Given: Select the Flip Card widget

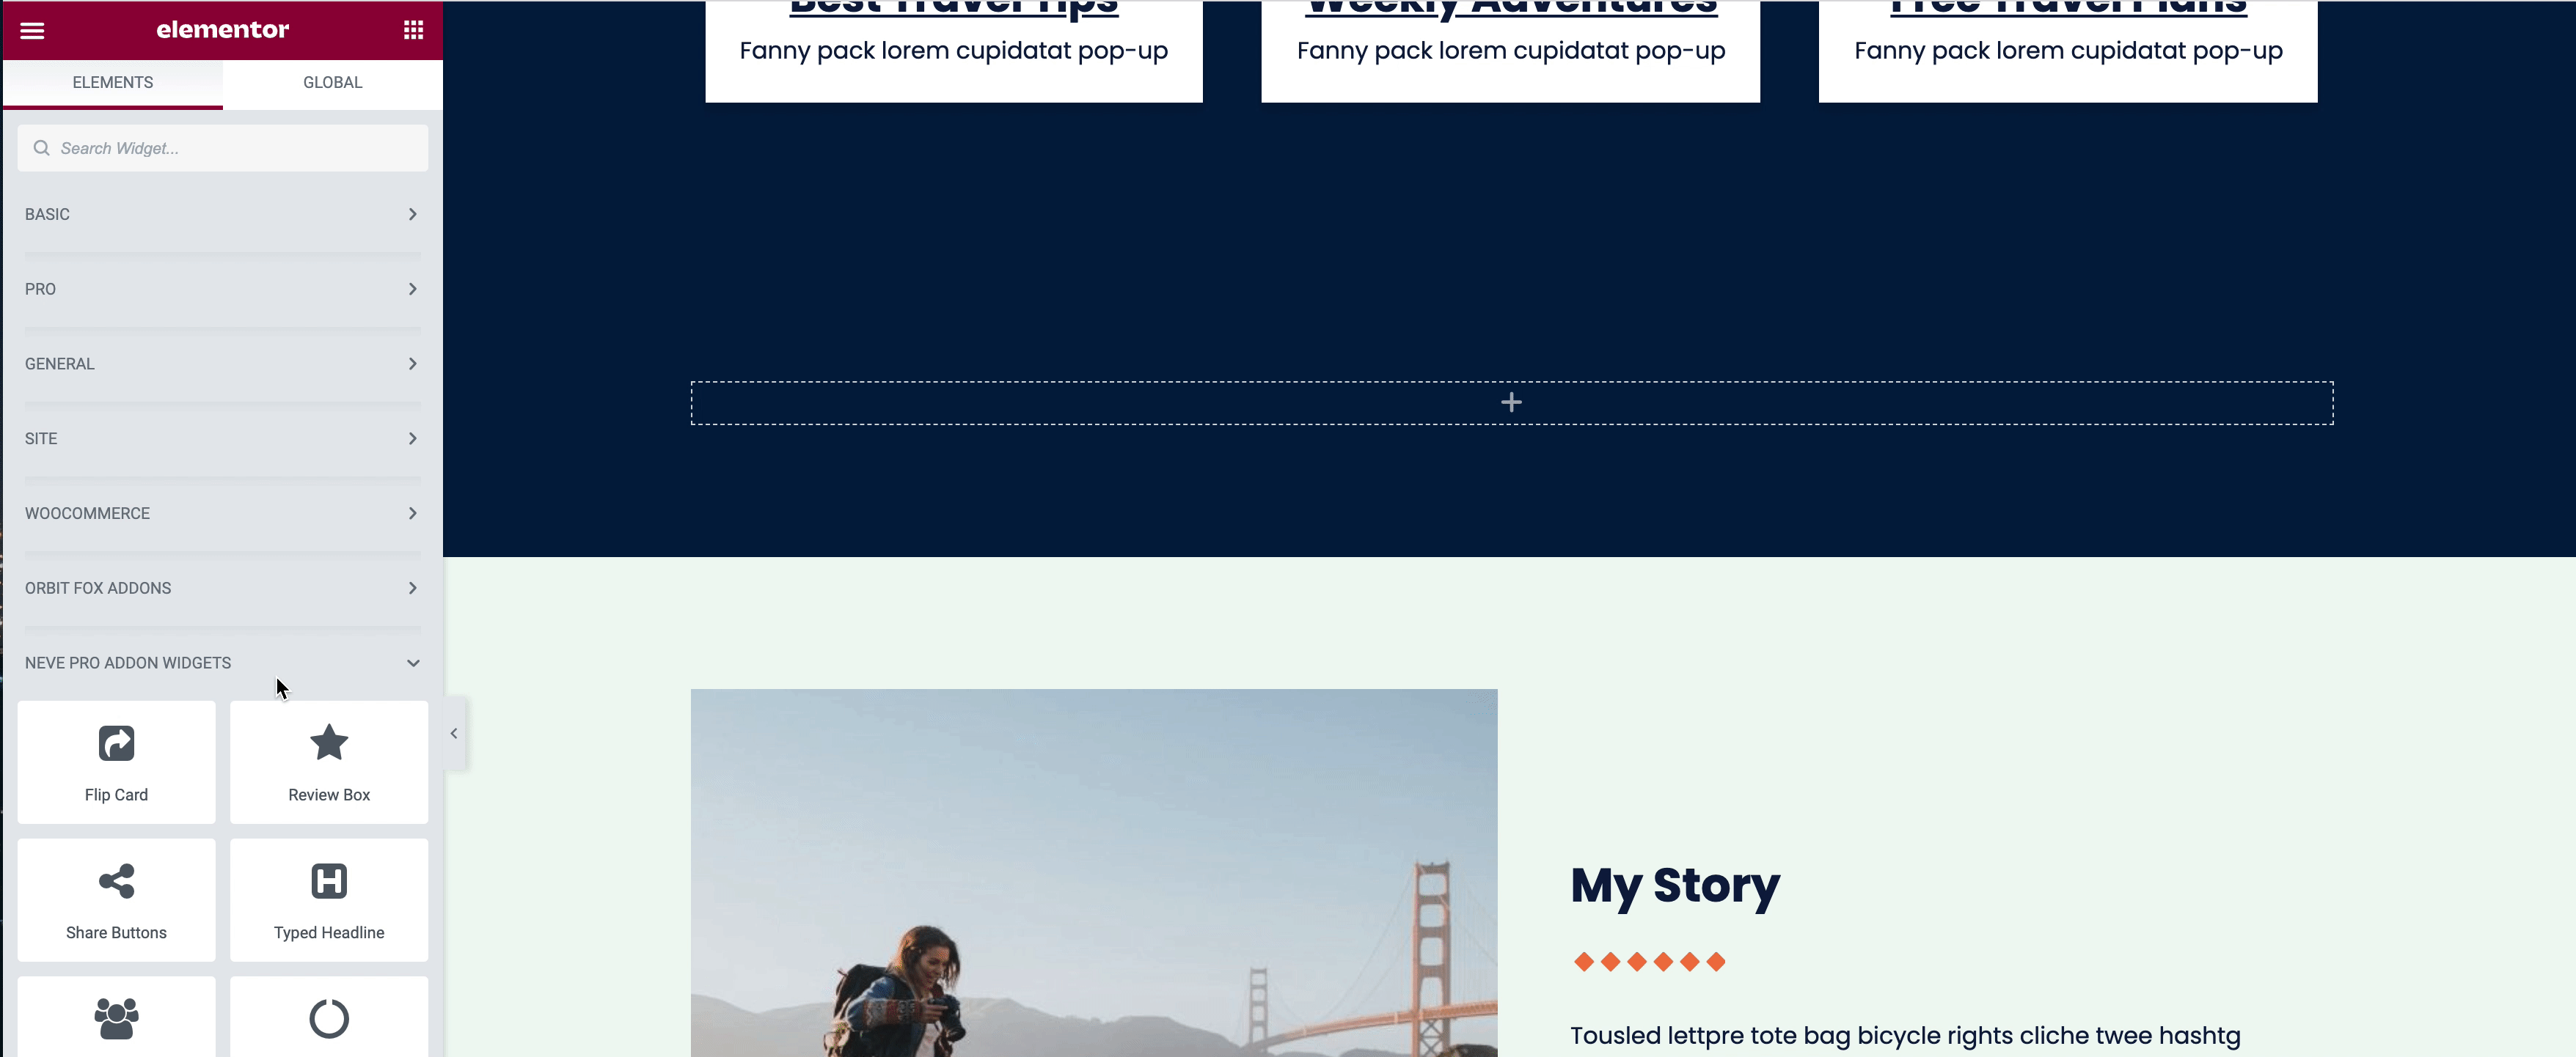Looking at the screenshot, I should (x=116, y=762).
